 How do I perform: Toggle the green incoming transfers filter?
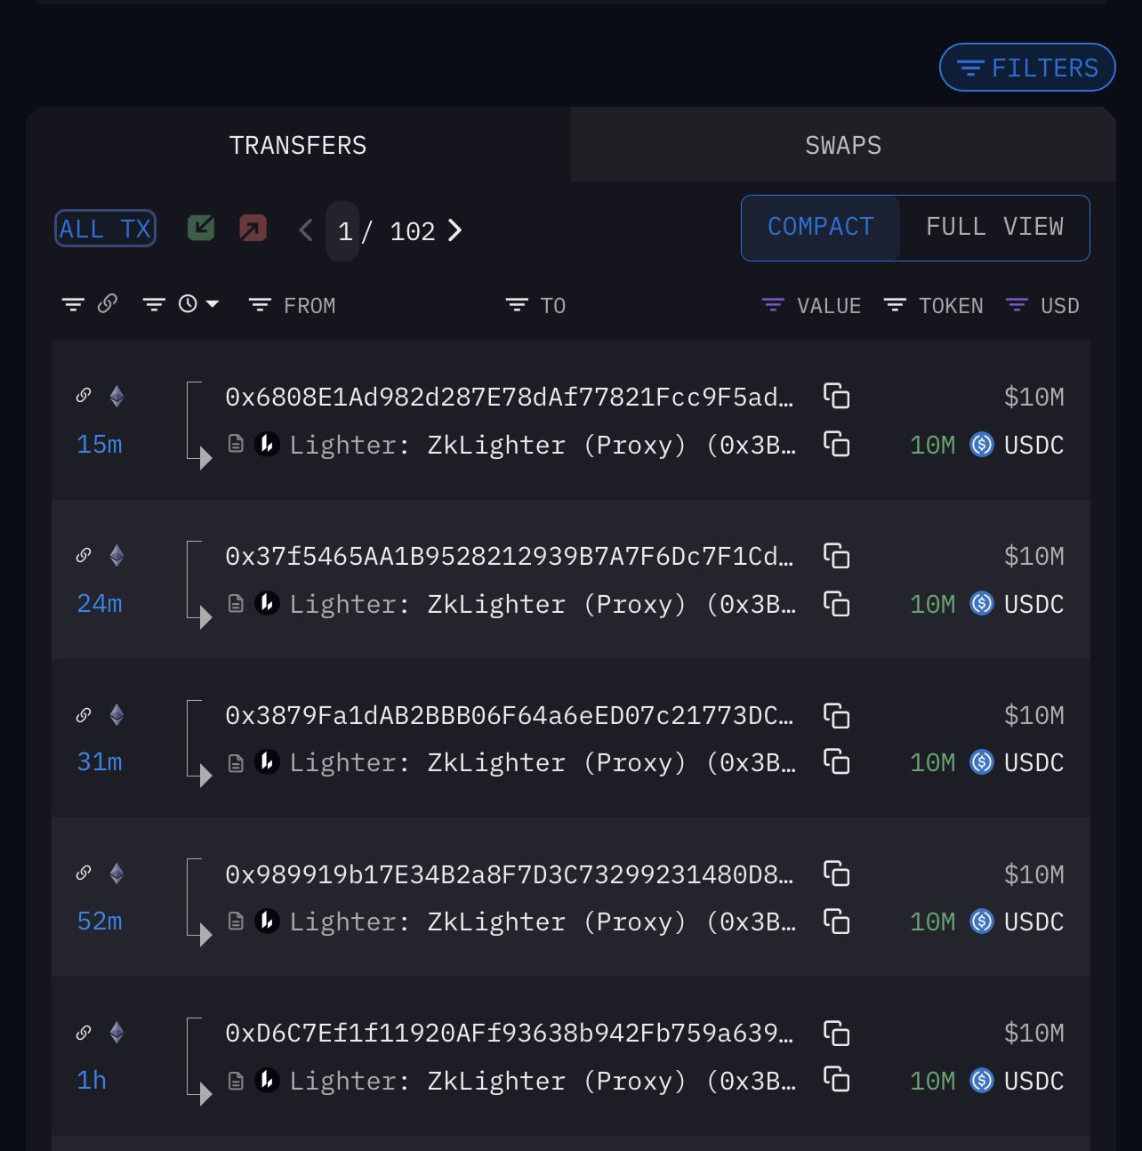click(x=201, y=229)
